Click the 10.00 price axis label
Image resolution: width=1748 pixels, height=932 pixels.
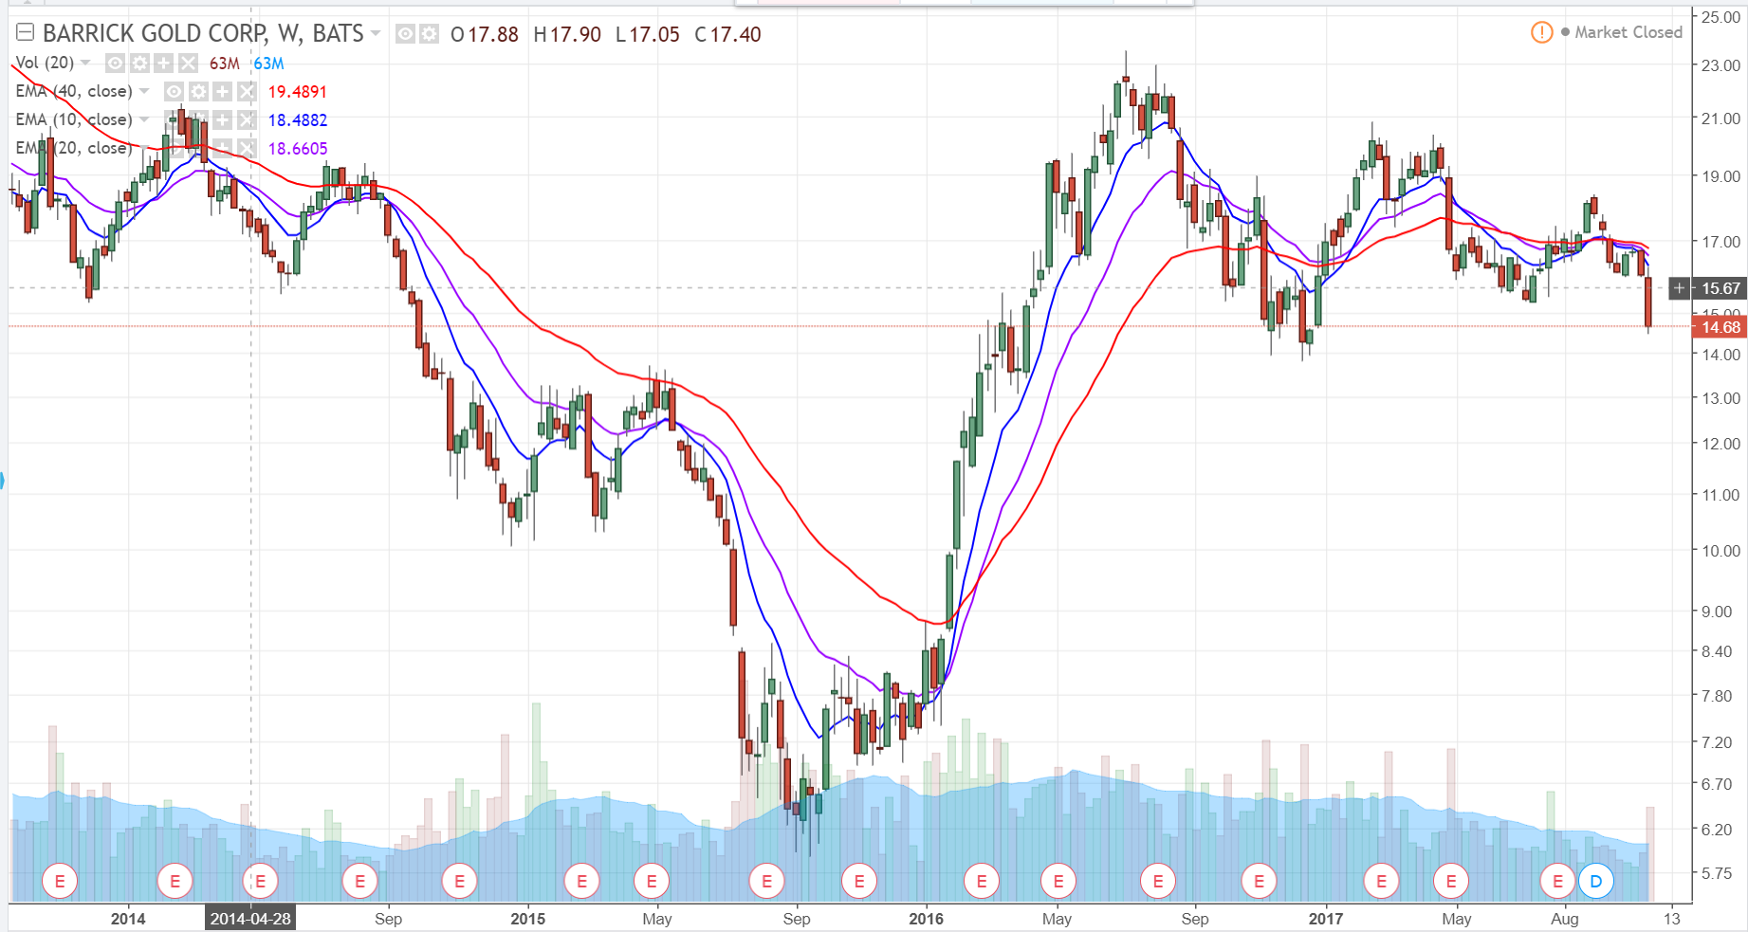click(1721, 551)
